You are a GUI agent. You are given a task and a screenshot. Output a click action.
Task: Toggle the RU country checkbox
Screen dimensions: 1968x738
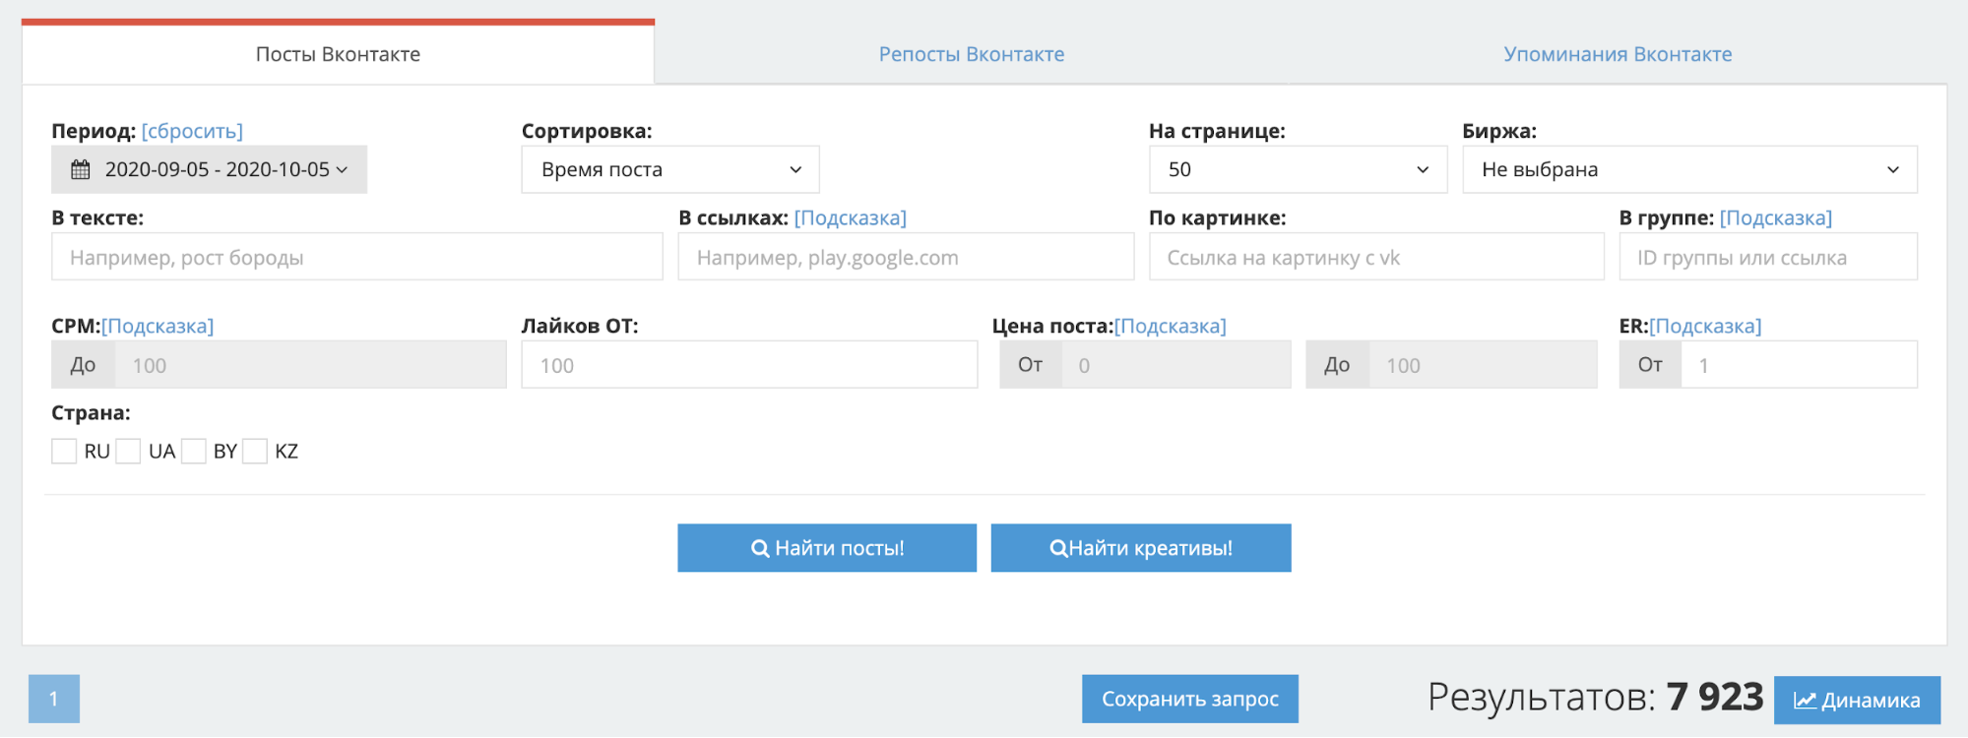(x=64, y=452)
